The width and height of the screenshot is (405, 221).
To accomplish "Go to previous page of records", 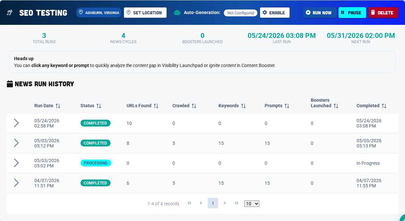I will pos(201,203).
